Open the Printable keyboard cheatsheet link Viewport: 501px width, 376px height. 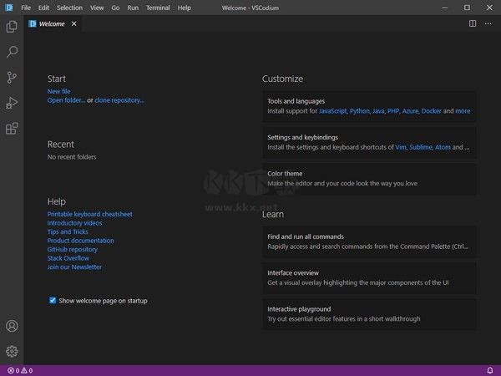pyautogui.click(x=89, y=214)
